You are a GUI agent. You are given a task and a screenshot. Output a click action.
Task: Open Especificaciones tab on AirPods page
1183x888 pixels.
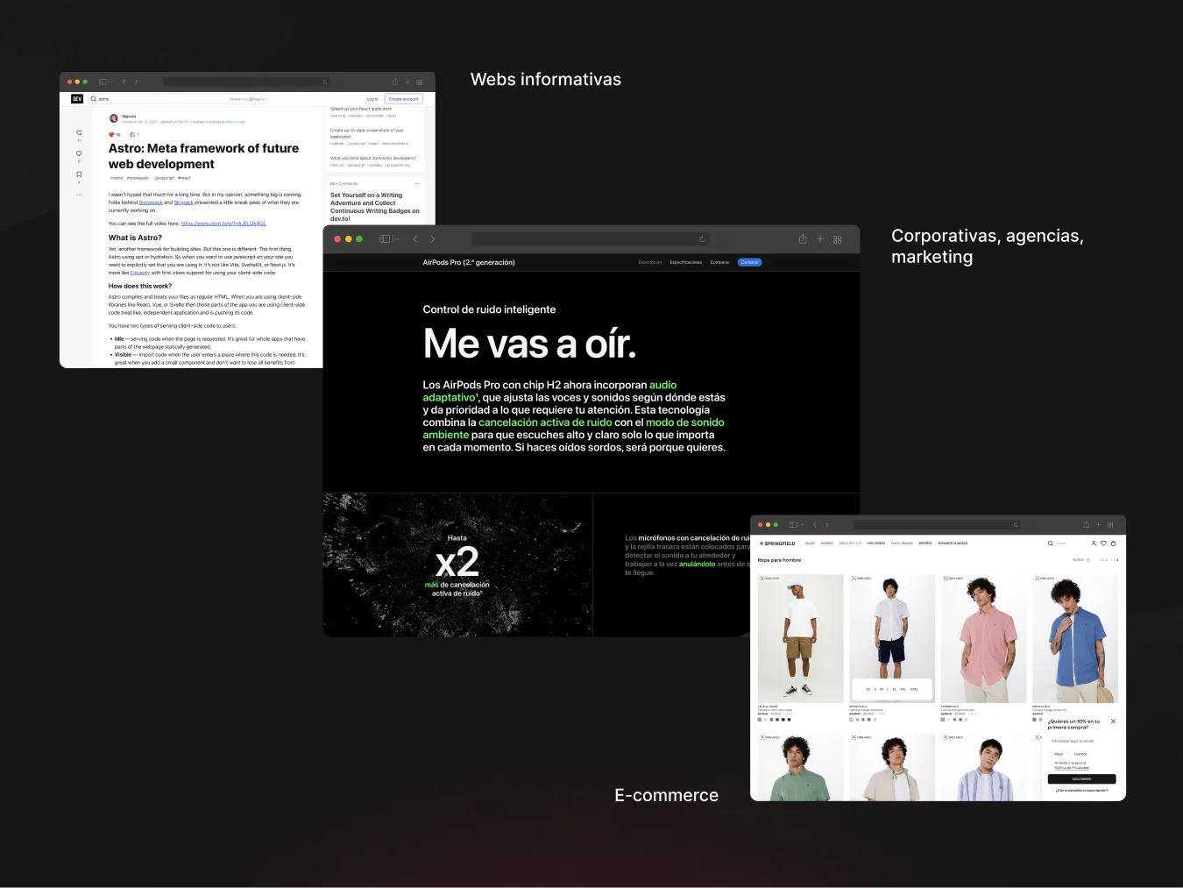click(686, 262)
